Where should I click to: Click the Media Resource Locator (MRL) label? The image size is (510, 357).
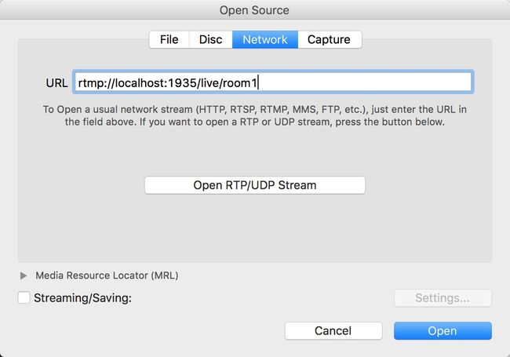(107, 275)
